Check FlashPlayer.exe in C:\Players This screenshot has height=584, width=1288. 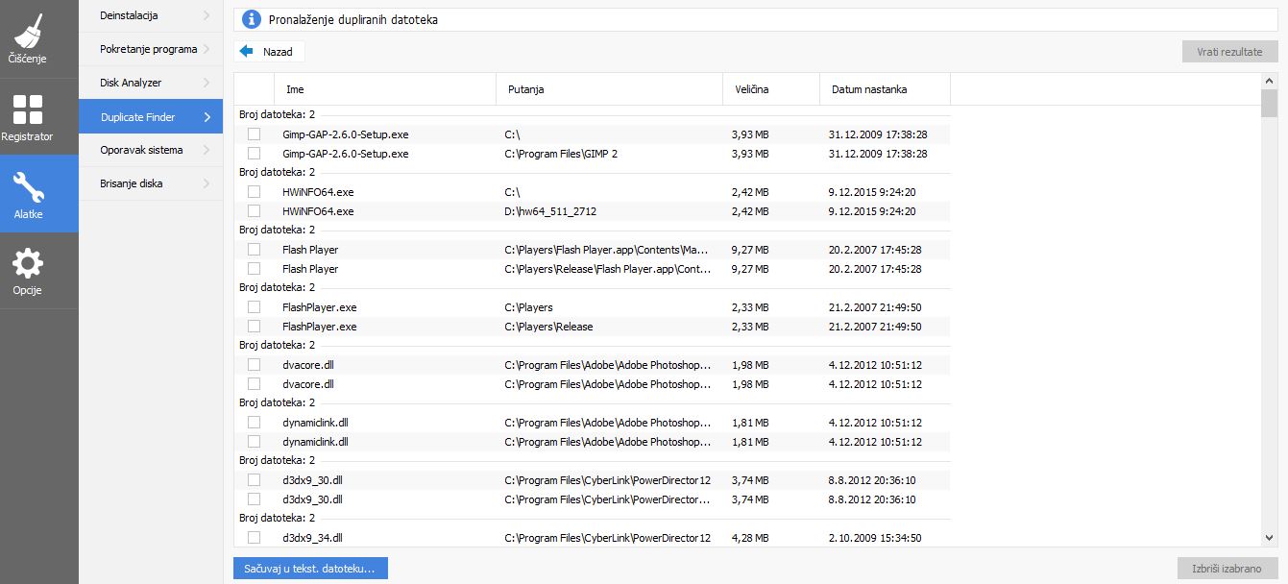[x=255, y=307]
